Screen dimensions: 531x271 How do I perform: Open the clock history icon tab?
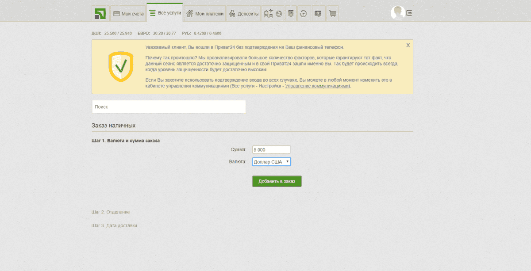(x=304, y=14)
